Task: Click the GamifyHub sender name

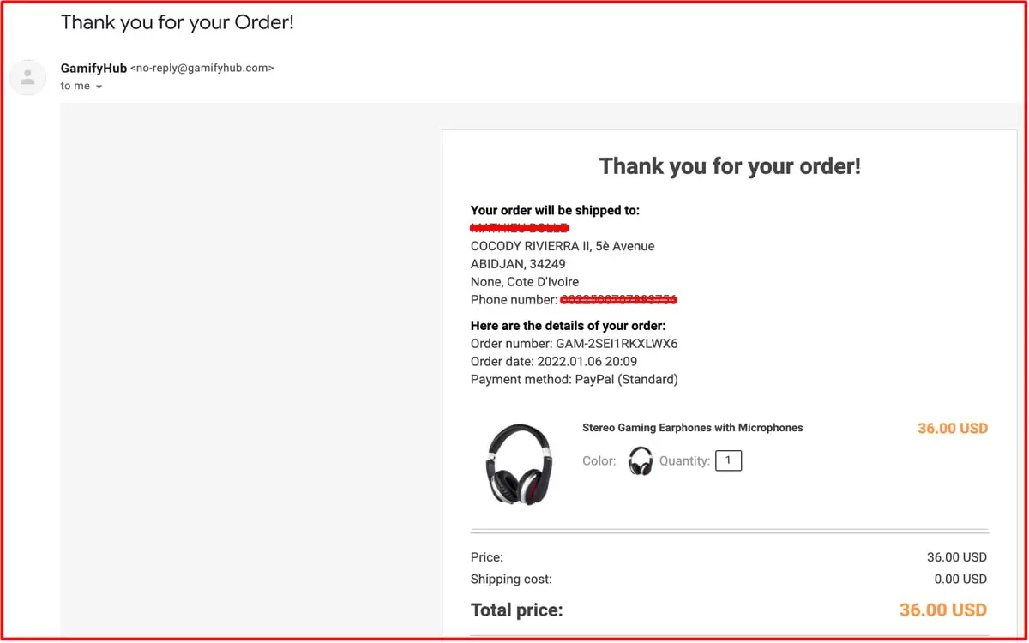Action: [x=93, y=68]
